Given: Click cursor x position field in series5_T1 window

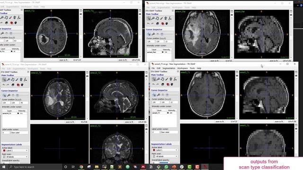Looking at the screenshot, I should click(x=156, y=102).
